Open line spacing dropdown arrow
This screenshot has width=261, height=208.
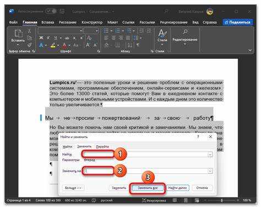click(141, 38)
